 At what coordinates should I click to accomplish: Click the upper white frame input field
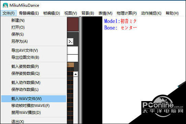pyautogui.click(x=73, y=50)
